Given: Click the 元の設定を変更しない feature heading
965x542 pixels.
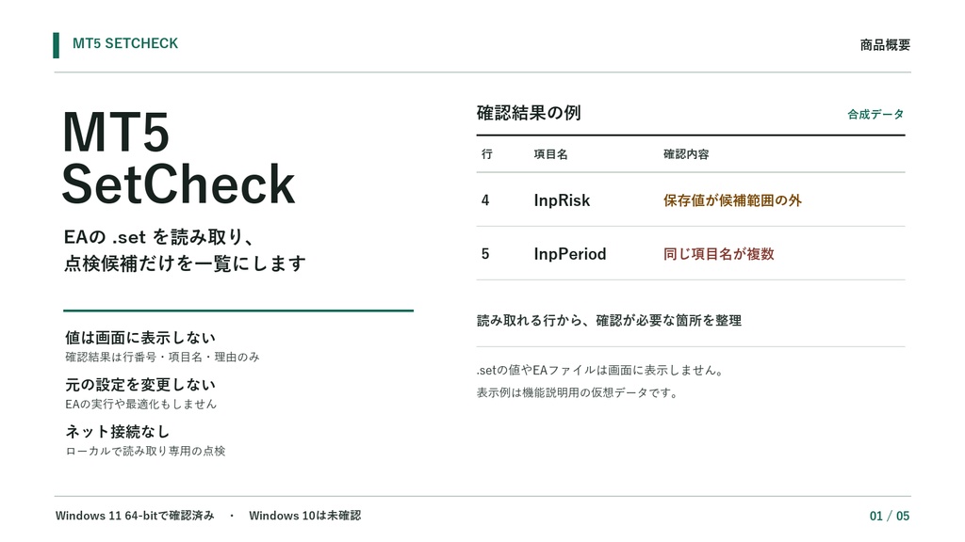Looking at the screenshot, I should (140, 385).
